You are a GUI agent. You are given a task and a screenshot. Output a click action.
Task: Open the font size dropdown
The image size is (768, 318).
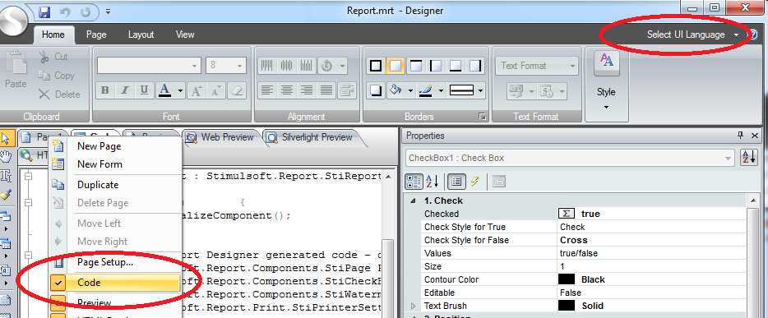click(x=239, y=66)
